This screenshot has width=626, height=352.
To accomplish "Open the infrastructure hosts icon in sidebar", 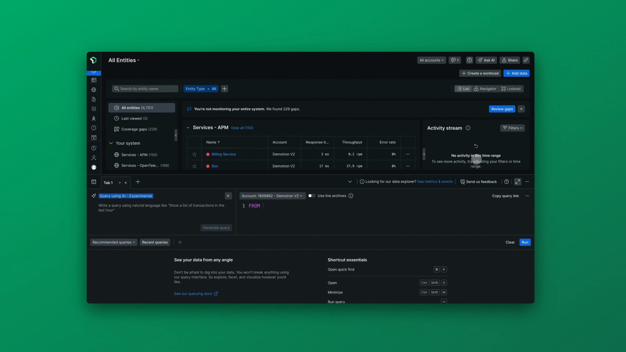I will tap(94, 138).
